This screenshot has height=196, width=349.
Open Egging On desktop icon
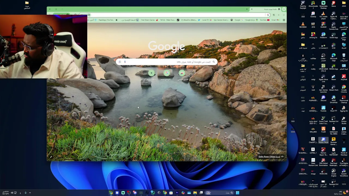344,109
